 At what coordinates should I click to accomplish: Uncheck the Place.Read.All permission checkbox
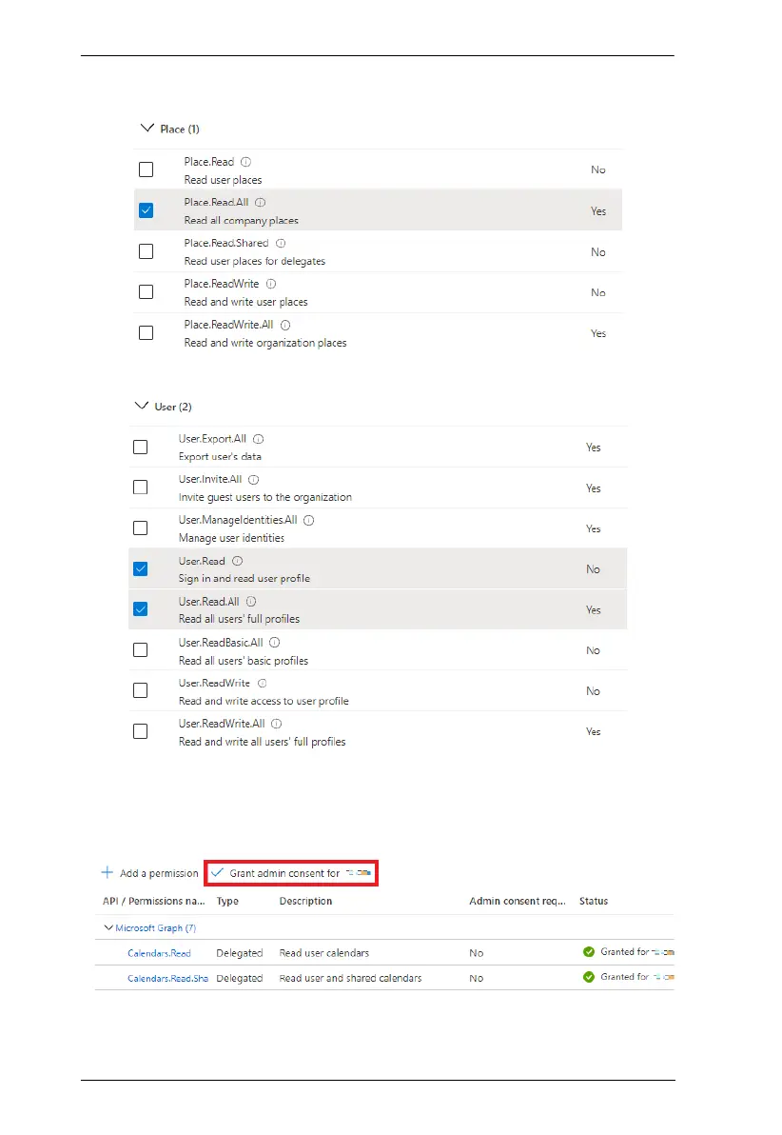tap(146, 210)
